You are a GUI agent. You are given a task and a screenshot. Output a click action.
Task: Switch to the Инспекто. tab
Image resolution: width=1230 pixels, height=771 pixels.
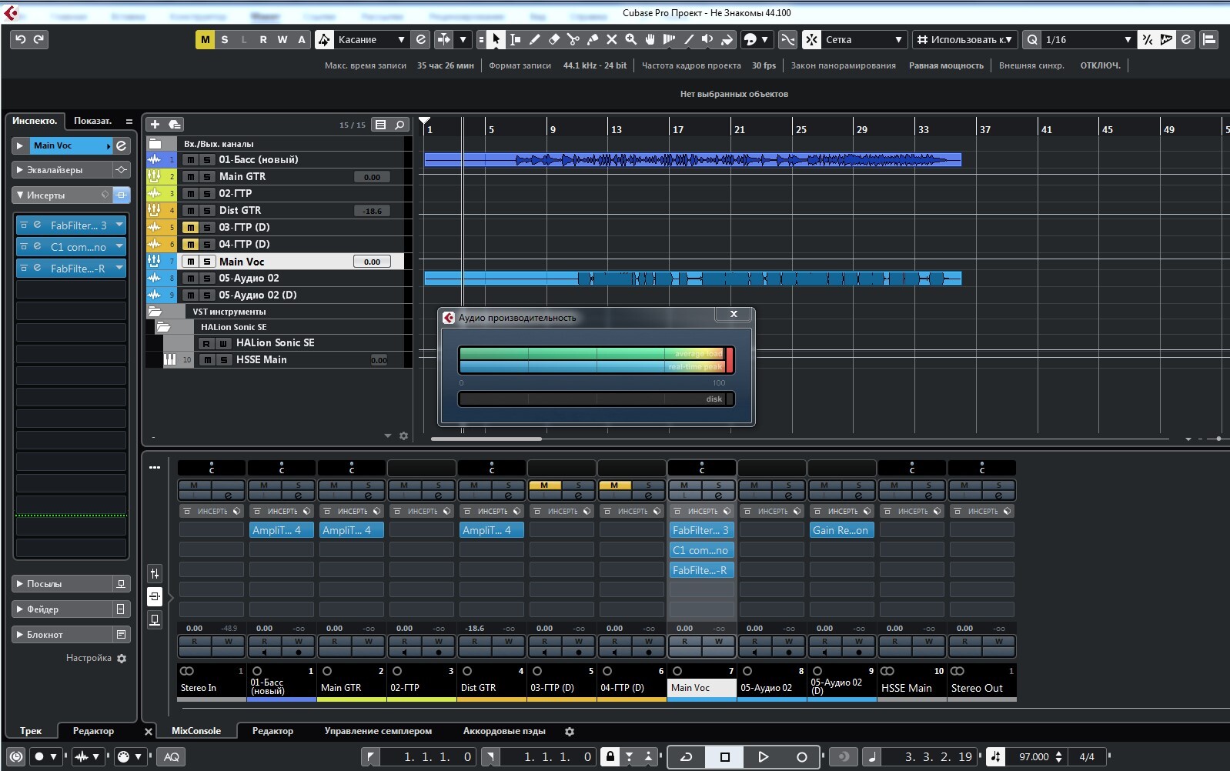(x=35, y=121)
